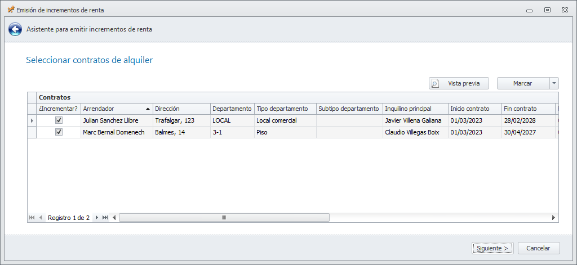Open the Marc Bernal Domenech row via its row selector
Viewport: 577px width, 265px height.
32,132
